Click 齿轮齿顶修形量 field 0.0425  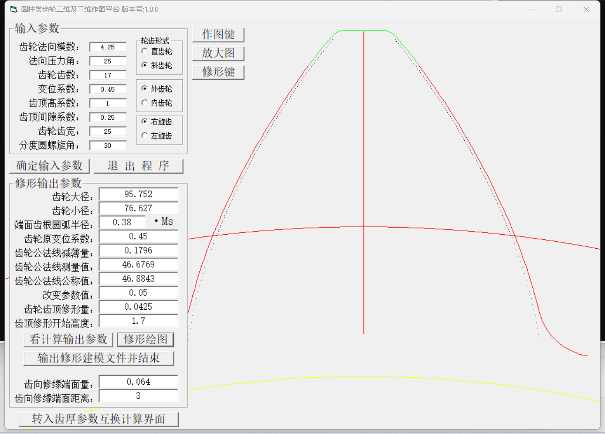138,307
